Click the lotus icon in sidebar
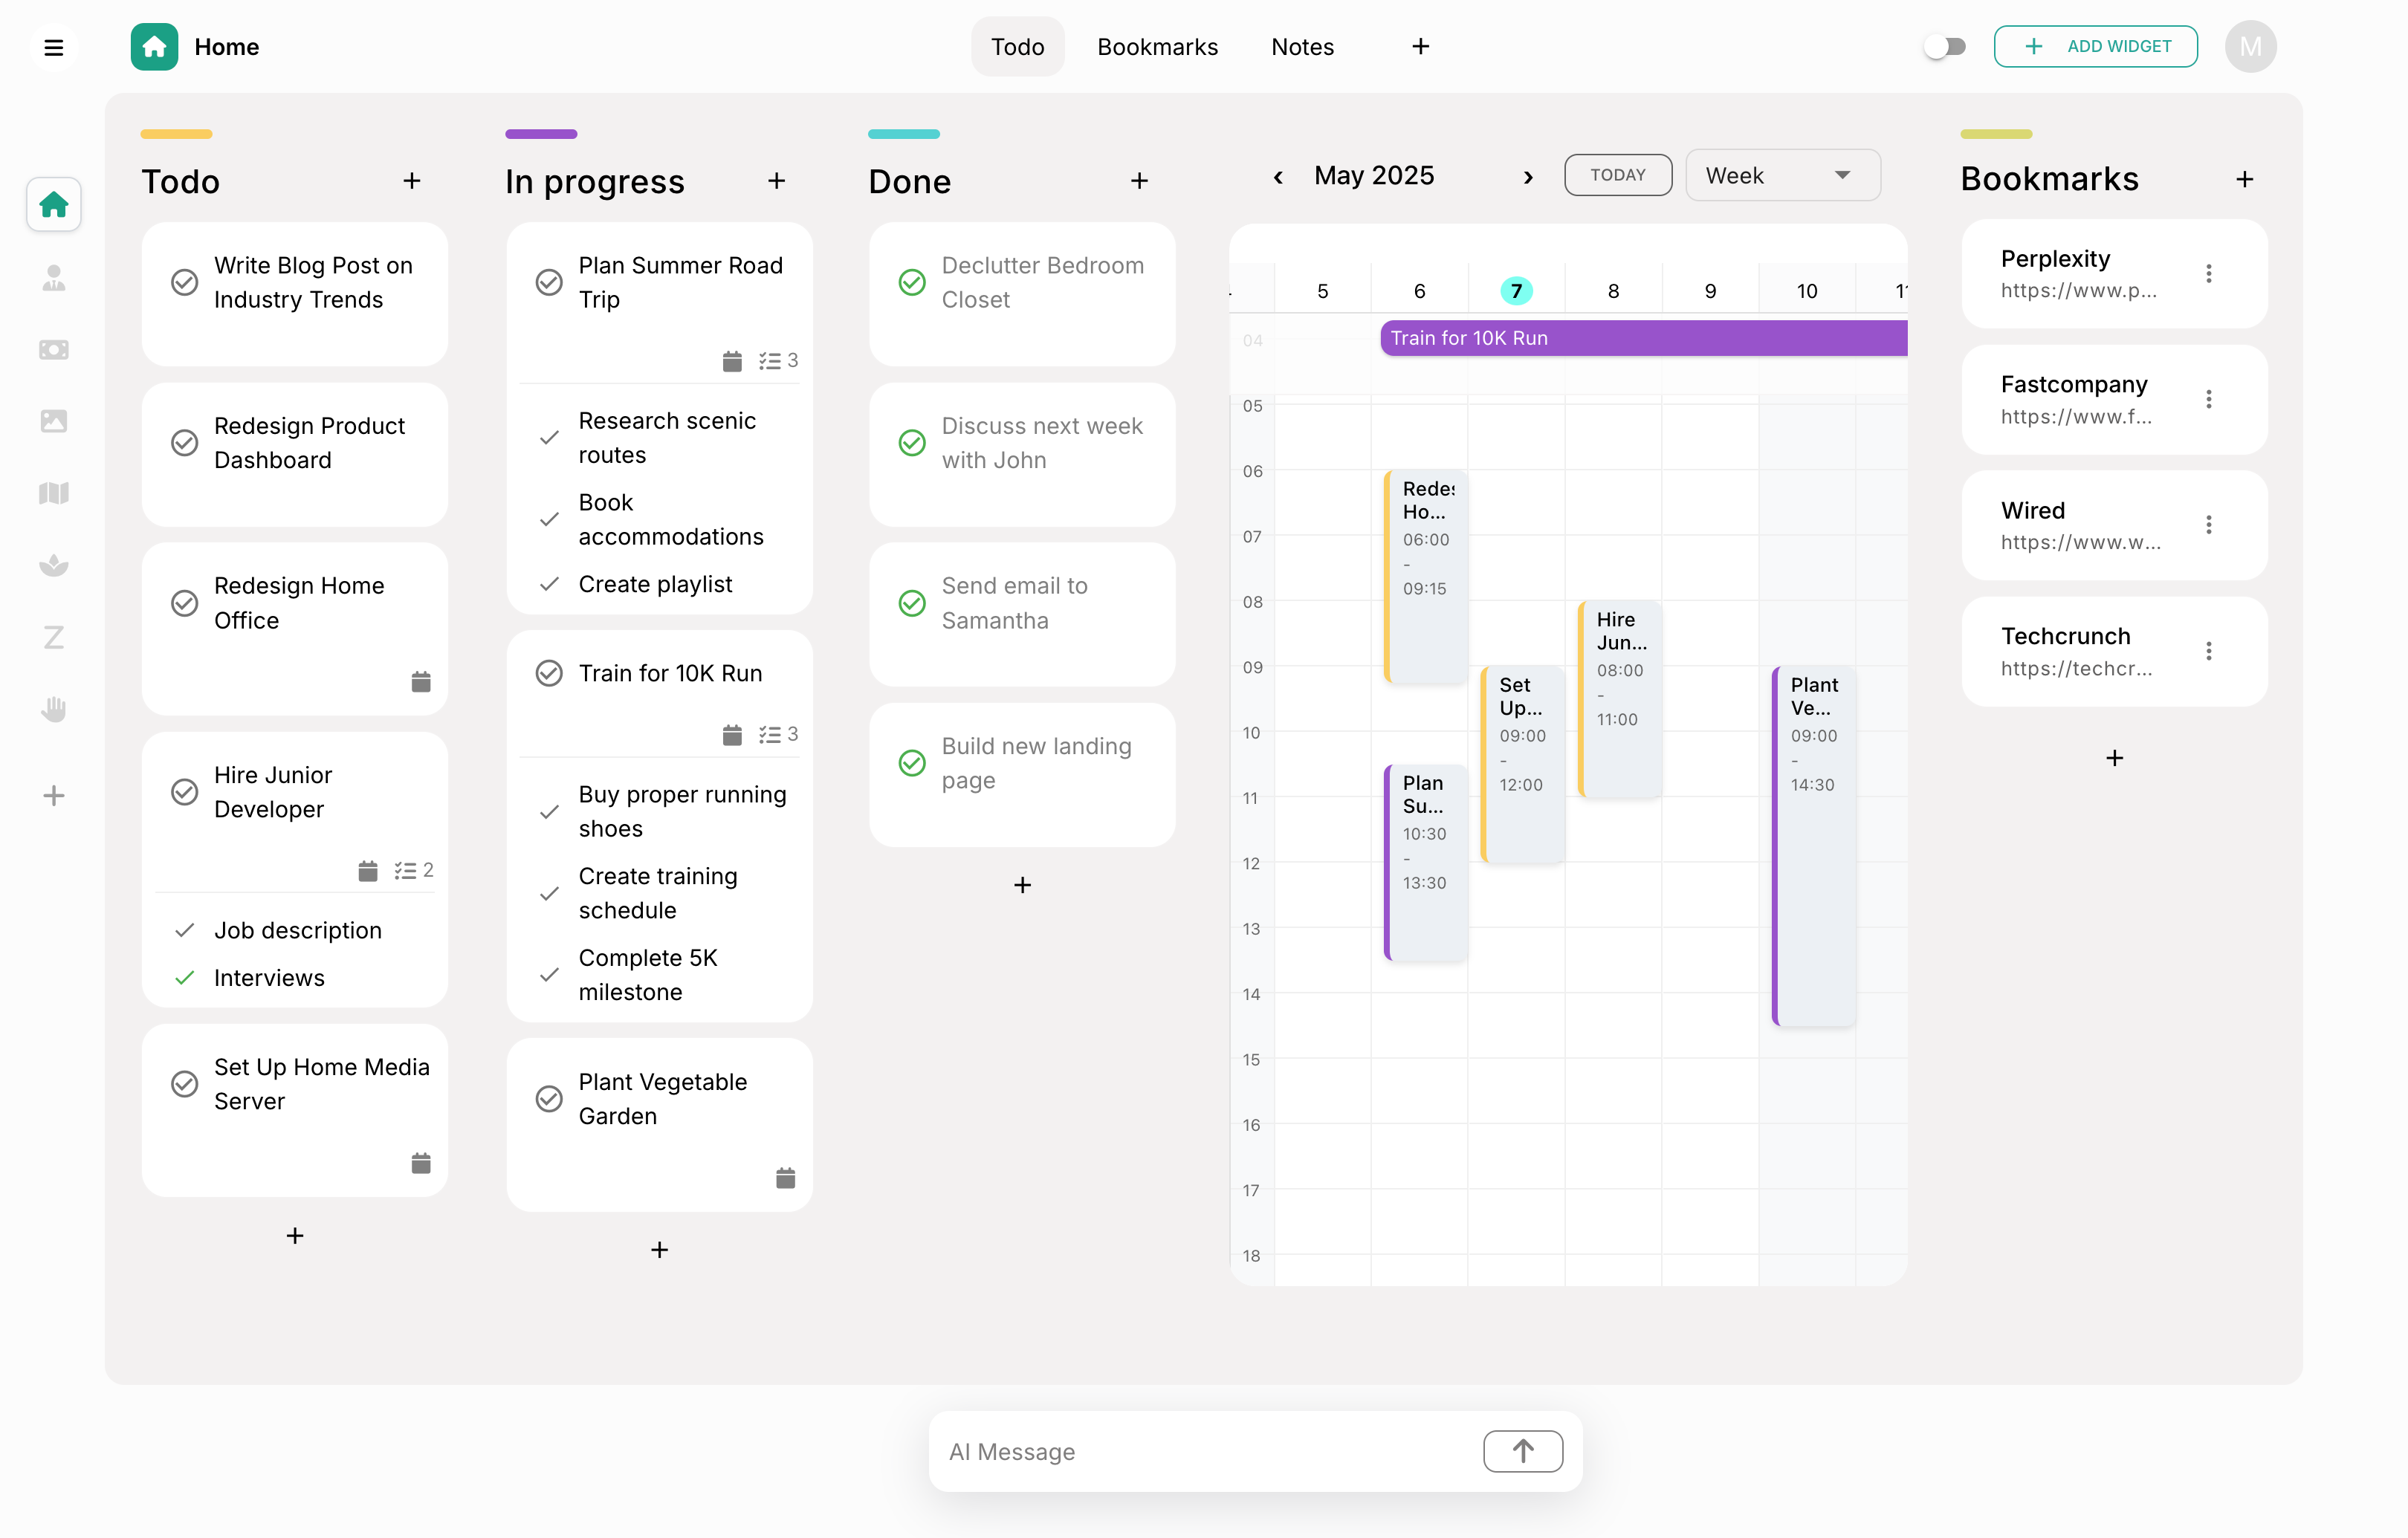Image resolution: width=2408 pixels, height=1538 pixels. point(54,565)
